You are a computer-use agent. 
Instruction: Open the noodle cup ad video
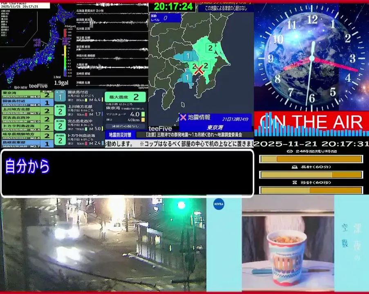point(288,243)
